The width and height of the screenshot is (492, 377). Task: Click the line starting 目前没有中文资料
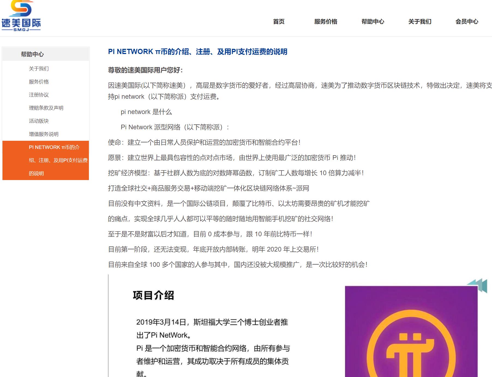click(x=239, y=204)
